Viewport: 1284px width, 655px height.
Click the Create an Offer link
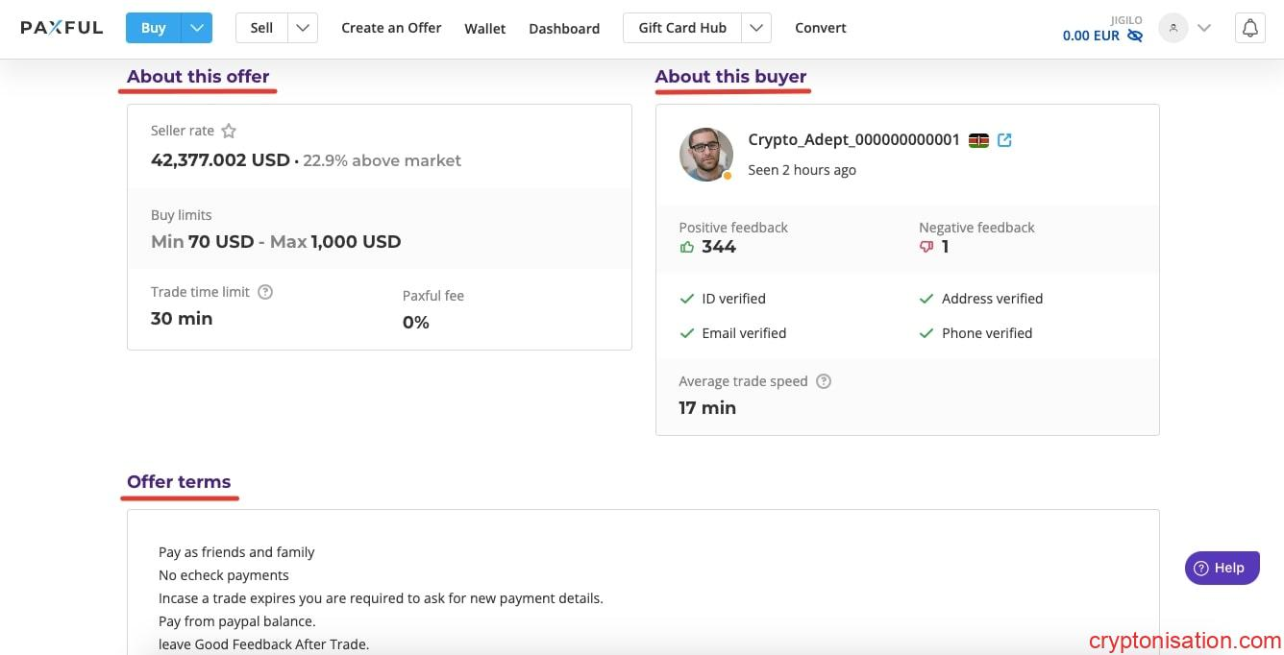click(391, 28)
